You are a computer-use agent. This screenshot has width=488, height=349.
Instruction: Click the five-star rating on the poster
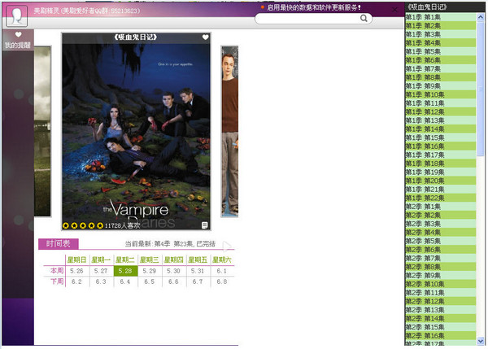82,225
